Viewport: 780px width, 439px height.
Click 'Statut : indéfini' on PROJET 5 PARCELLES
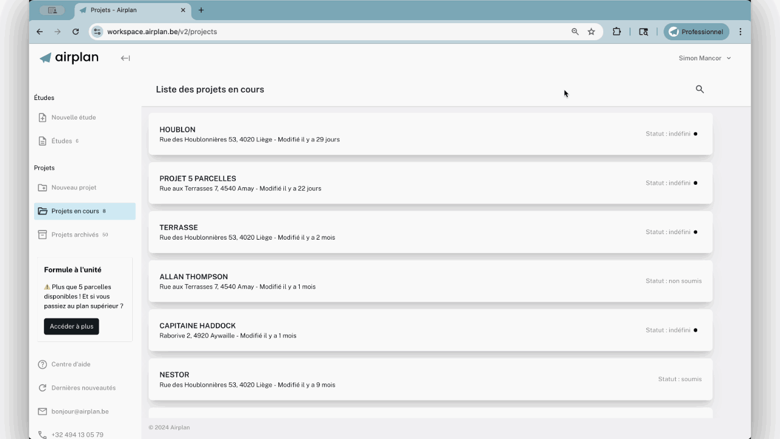pyautogui.click(x=668, y=183)
